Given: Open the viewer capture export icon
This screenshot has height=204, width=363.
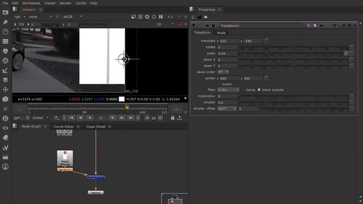Looking at the screenshot, I should tap(179, 118).
